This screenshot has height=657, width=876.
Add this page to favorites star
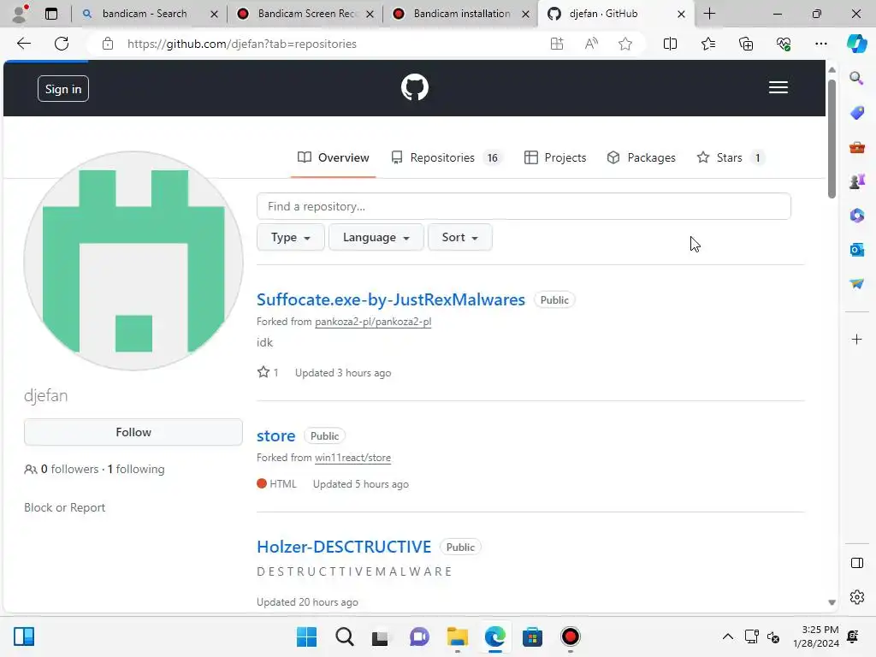[x=625, y=44]
